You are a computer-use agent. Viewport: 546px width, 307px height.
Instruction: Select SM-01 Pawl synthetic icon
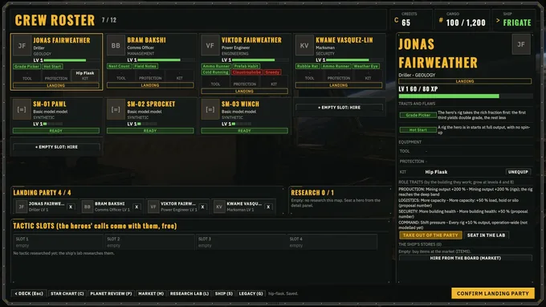(x=22, y=109)
